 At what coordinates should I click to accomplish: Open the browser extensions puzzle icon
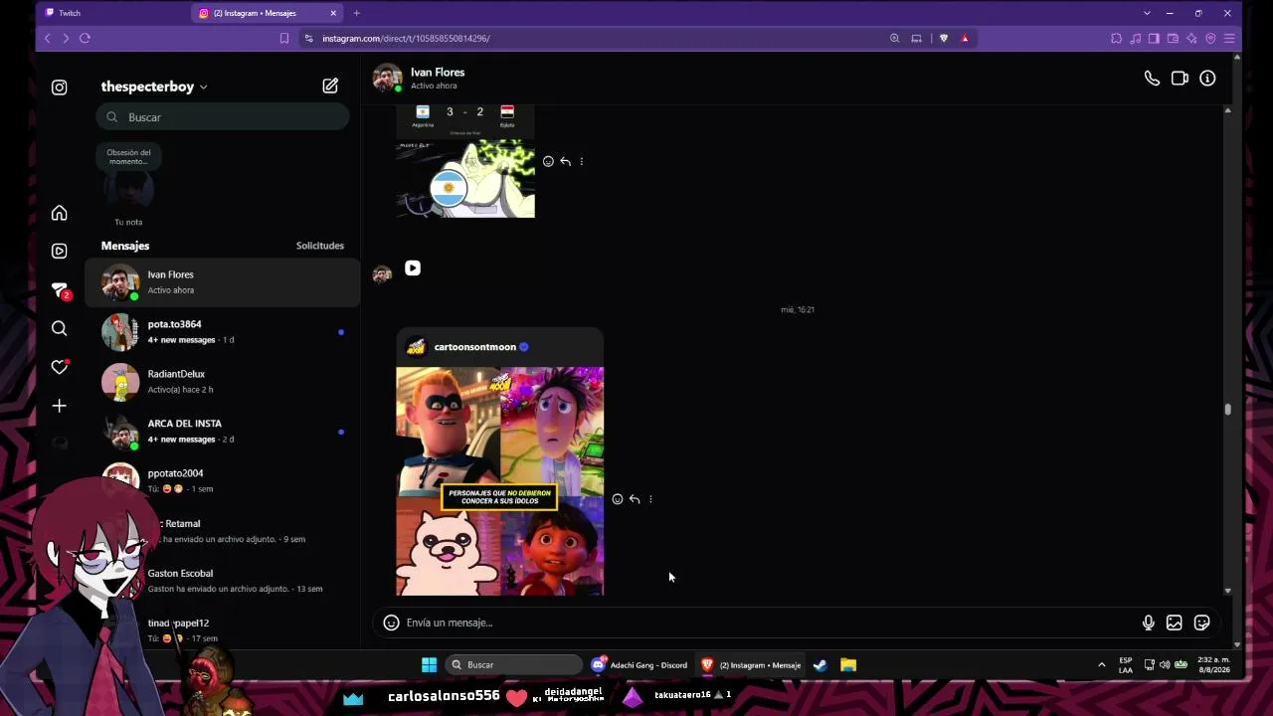(x=1116, y=39)
